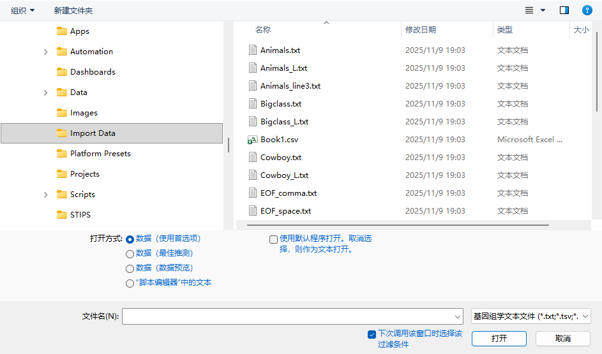602x354 pixels.
Task: Click Book1.csv file name text
Action: click(x=279, y=140)
